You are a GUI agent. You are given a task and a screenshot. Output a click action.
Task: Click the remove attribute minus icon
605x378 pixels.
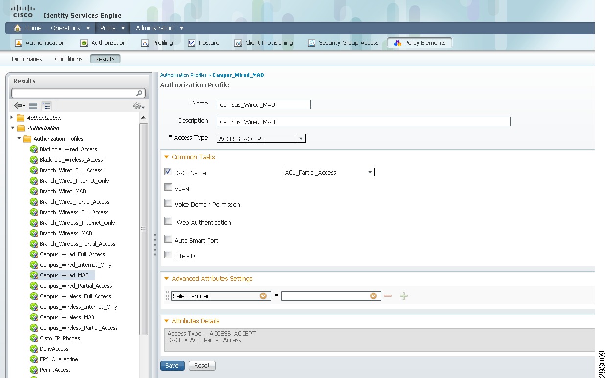point(388,296)
